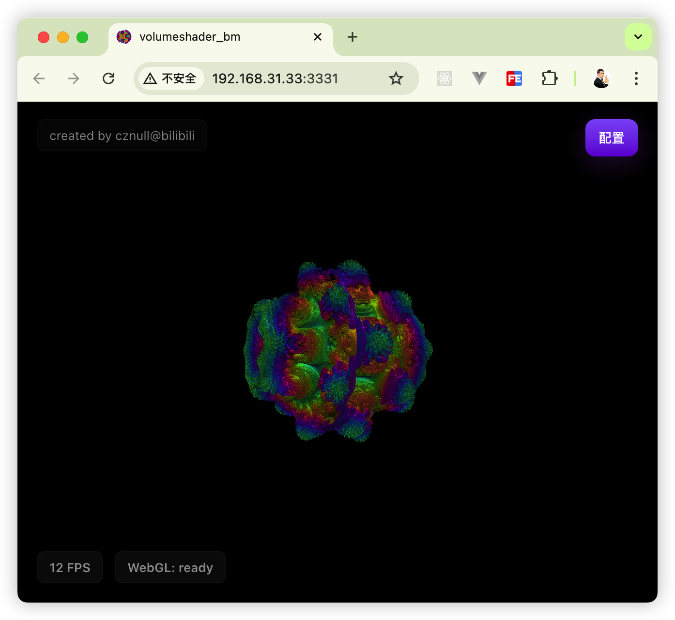Go forward to the next page
Image resolution: width=675 pixels, height=620 pixels.
coord(74,78)
